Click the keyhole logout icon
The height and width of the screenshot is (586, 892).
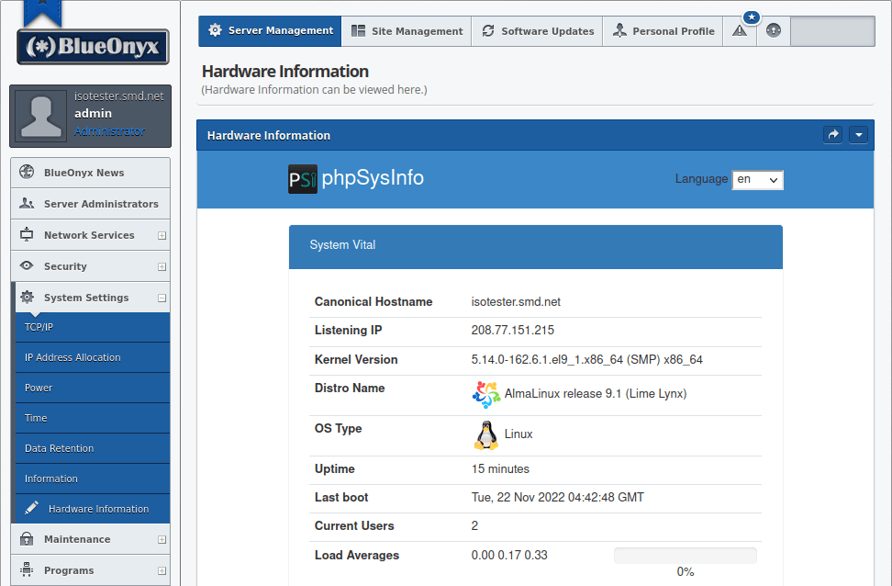(x=774, y=31)
